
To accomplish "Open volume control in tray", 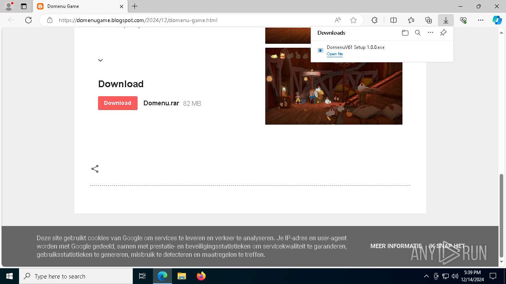I will (x=455, y=276).
